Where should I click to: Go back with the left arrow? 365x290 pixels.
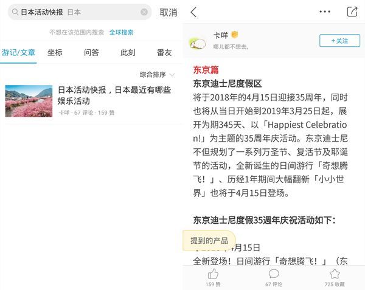tap(193, 12)
